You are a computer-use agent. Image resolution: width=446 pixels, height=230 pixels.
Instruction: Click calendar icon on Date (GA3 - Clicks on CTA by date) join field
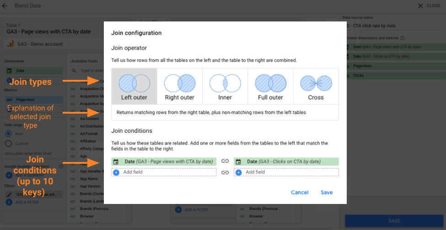click(x=238, y=162)
